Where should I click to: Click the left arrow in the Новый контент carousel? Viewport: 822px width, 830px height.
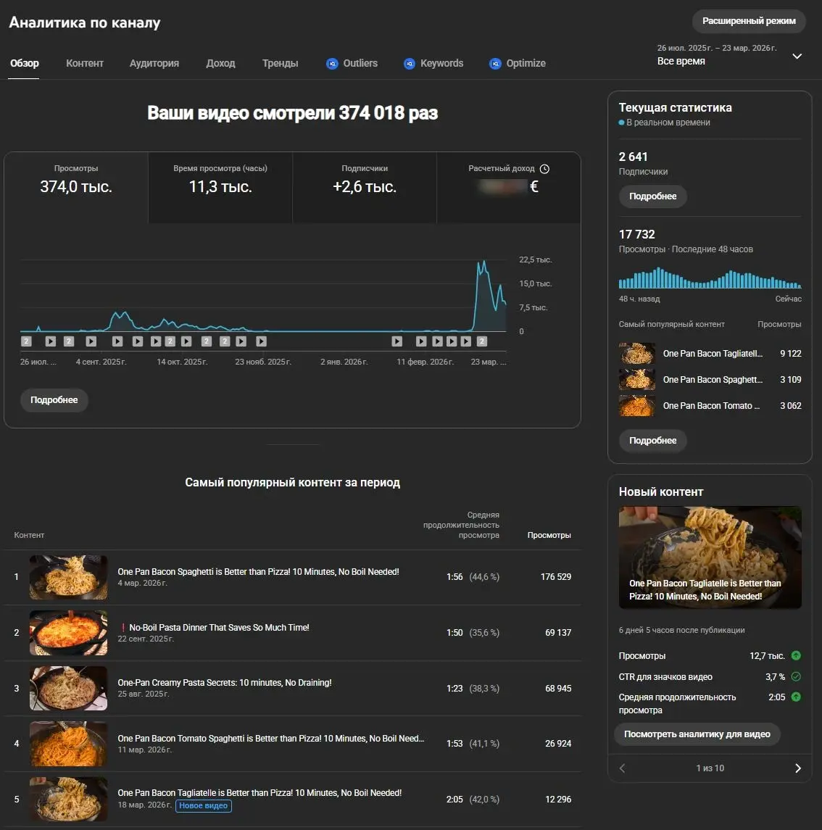click(622, 768)
